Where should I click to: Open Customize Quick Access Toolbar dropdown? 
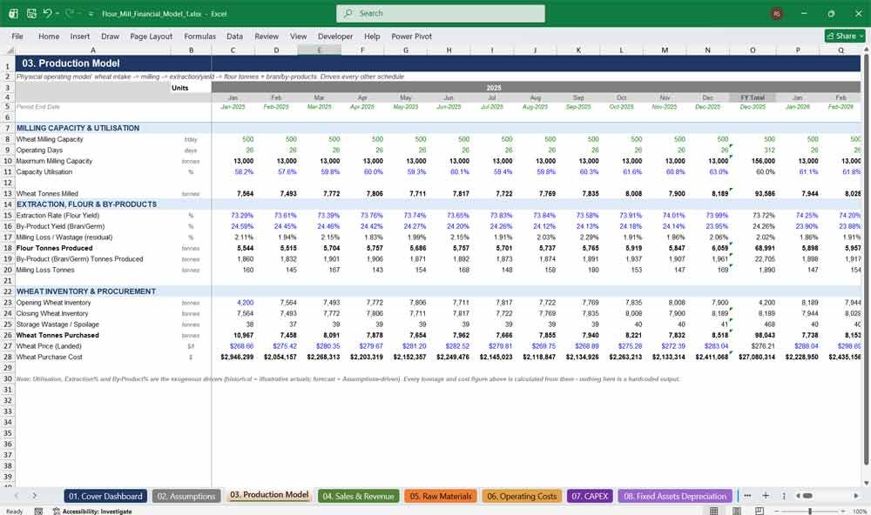pos(91,14)
